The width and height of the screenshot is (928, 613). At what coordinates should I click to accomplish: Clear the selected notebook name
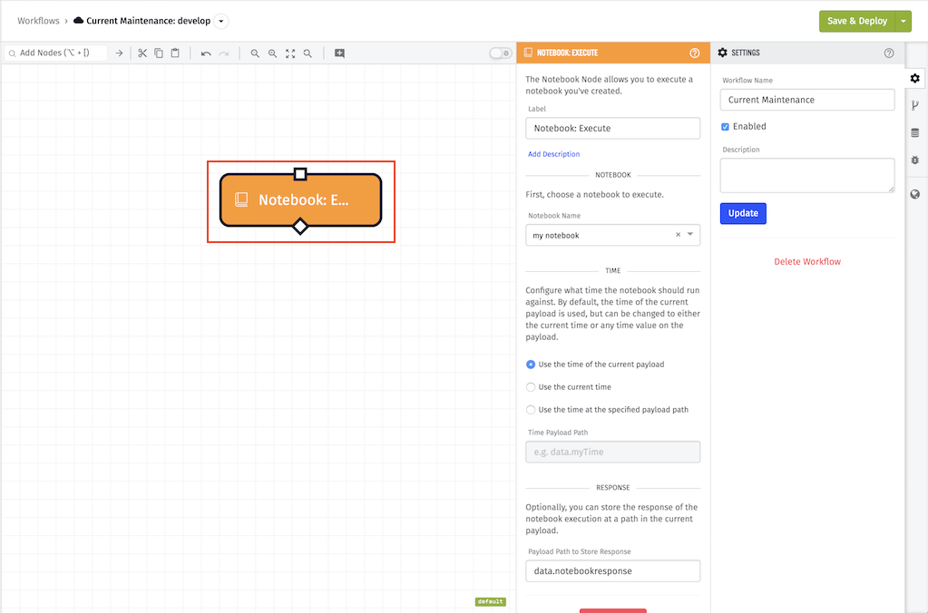[679, 235]
